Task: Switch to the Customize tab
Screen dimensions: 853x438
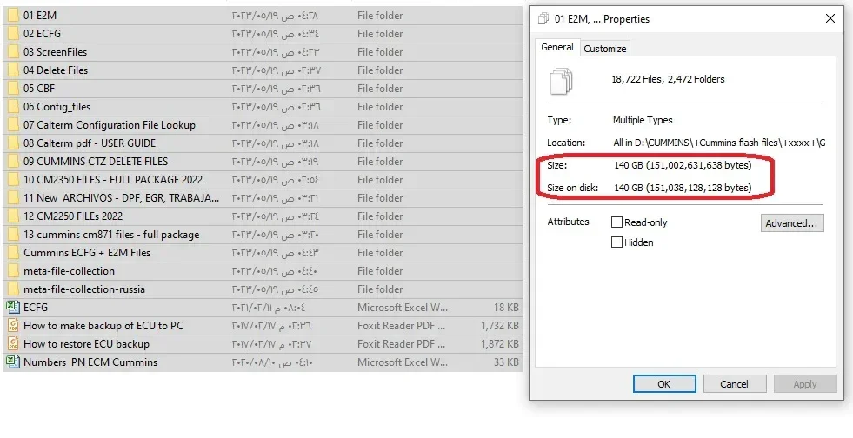Action: pos(604,49)
